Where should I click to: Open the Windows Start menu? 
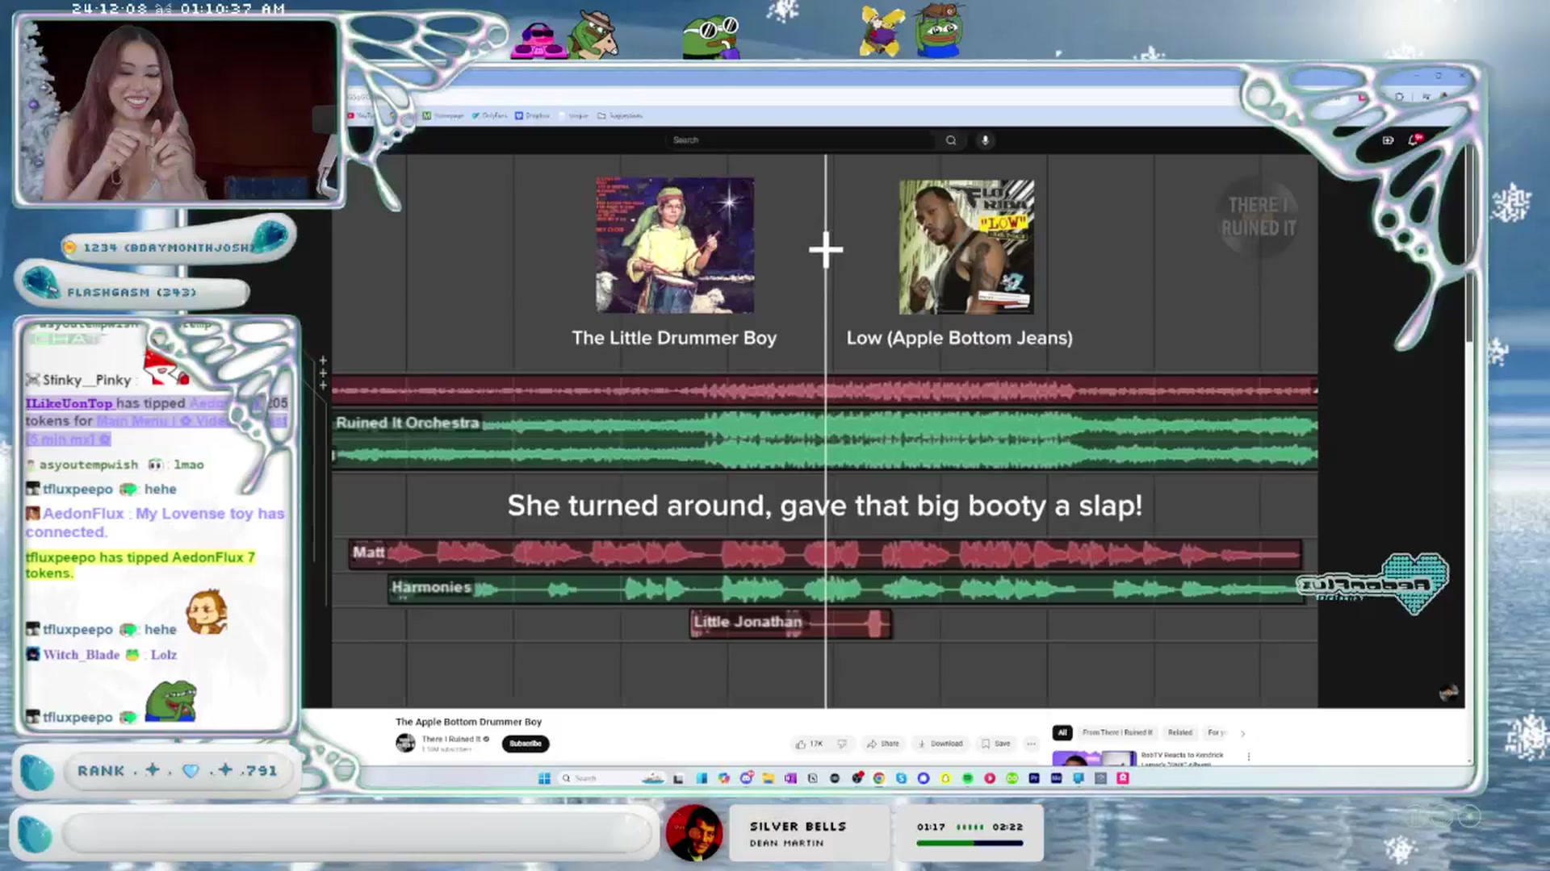click(544, 778)
